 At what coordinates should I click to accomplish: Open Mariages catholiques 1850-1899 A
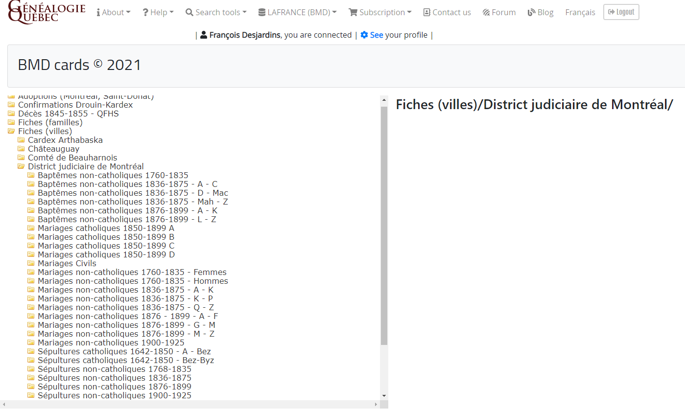point(106,228)
